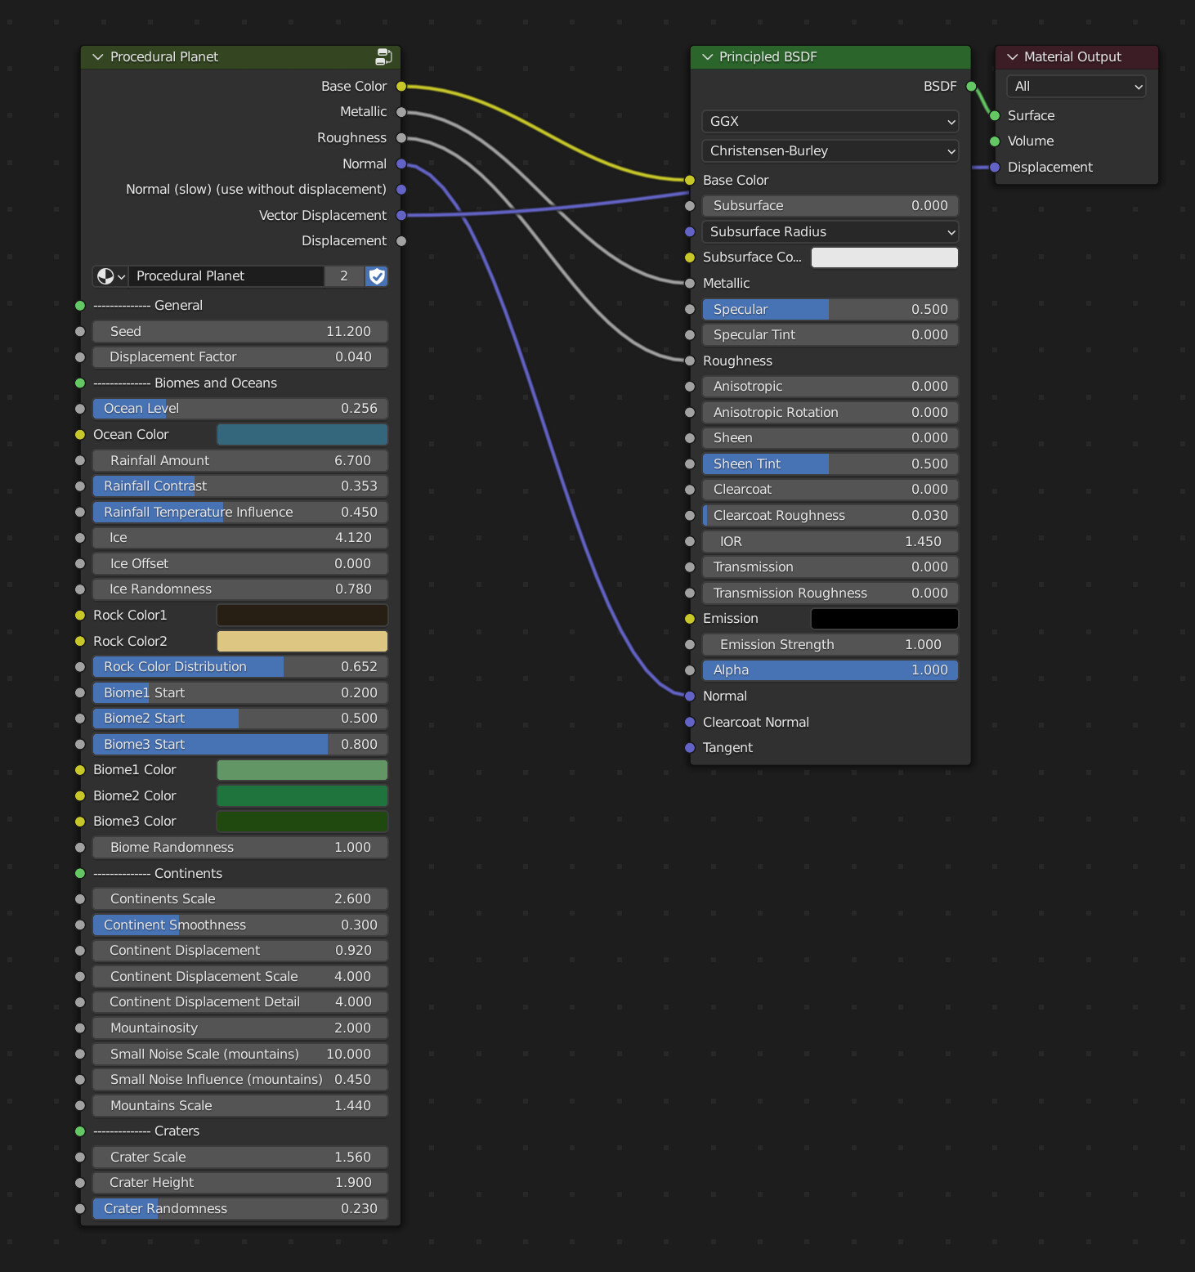Click the BSDF output socket
Screen dimensions: 1195x1272
971,86
